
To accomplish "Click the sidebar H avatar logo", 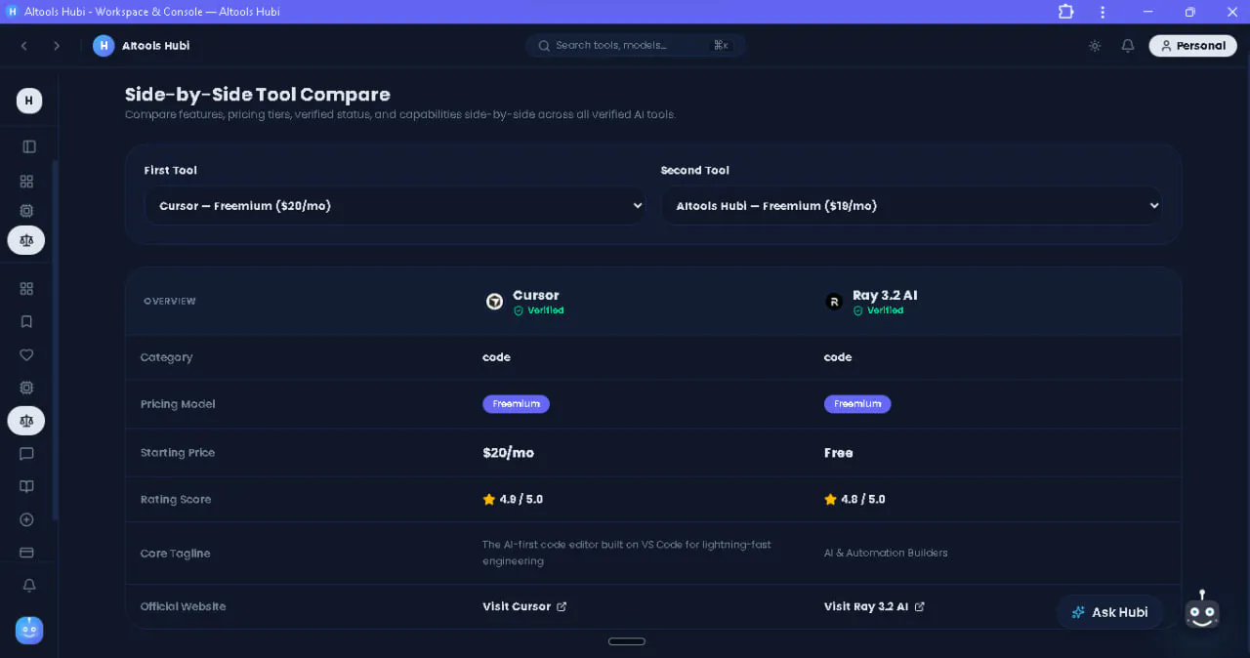I will click(28, 101).
